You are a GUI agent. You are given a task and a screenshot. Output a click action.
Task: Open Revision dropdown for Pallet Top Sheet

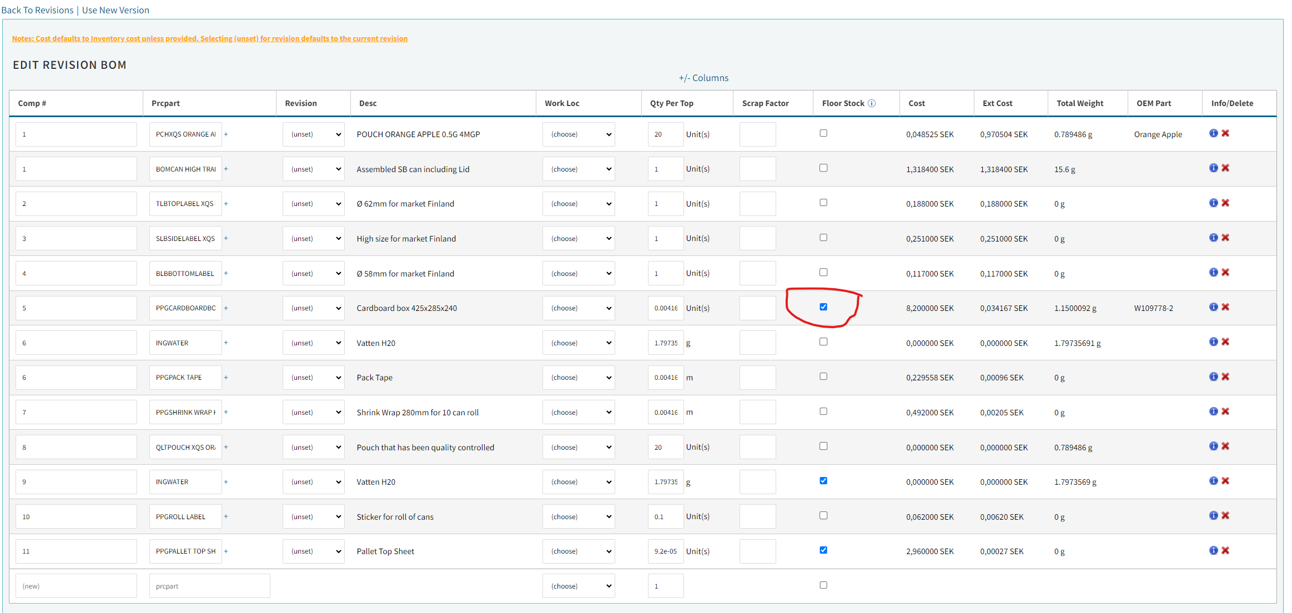click(314, 551)
